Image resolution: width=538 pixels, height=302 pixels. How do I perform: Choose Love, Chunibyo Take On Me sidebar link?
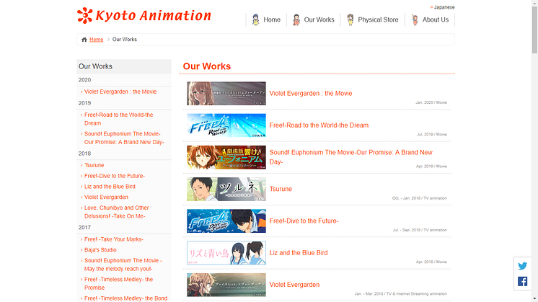pos(116,212)
